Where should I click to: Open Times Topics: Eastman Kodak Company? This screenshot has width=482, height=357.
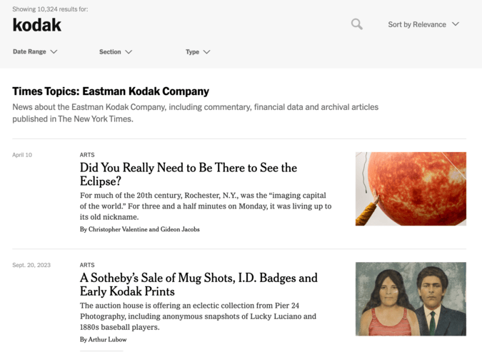pos(111,91)
